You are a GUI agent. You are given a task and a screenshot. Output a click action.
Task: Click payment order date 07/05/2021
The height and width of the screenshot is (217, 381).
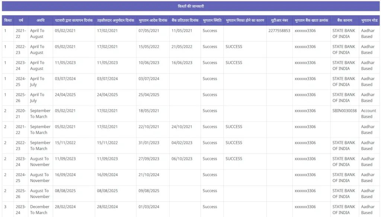tap(149, 31)
